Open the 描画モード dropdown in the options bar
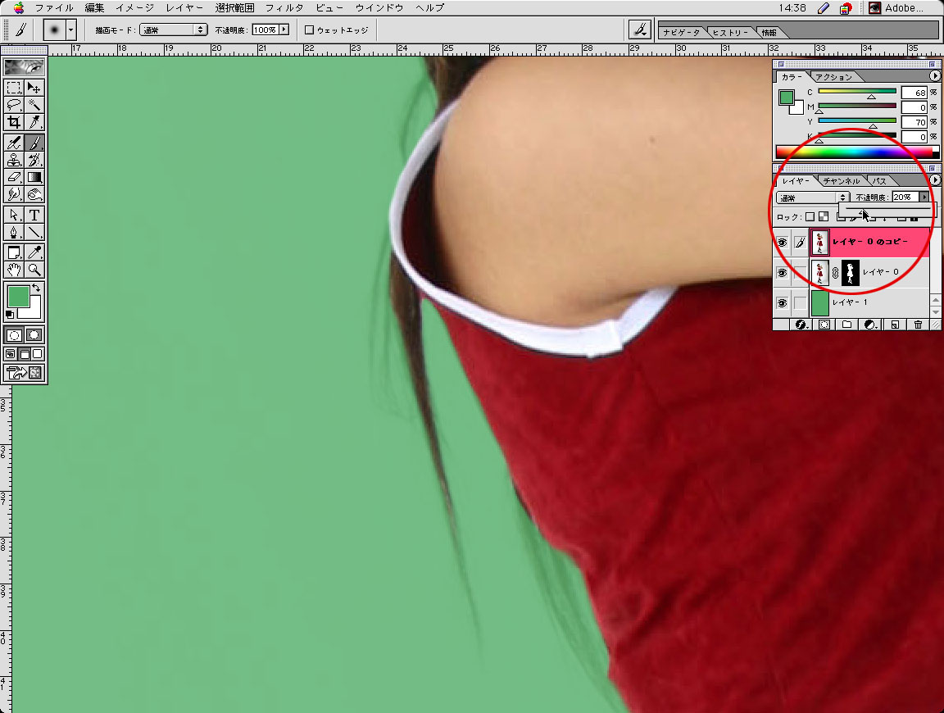Image resolution: width=944 pixels, height=713 pixels. tap(174, 30)
